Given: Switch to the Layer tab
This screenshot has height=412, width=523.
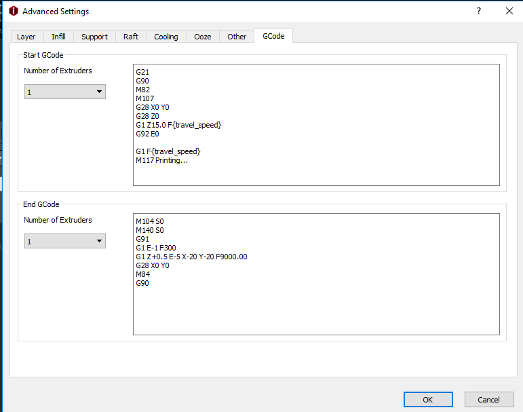Looking at the screenshot, I should tap(26, 37).
